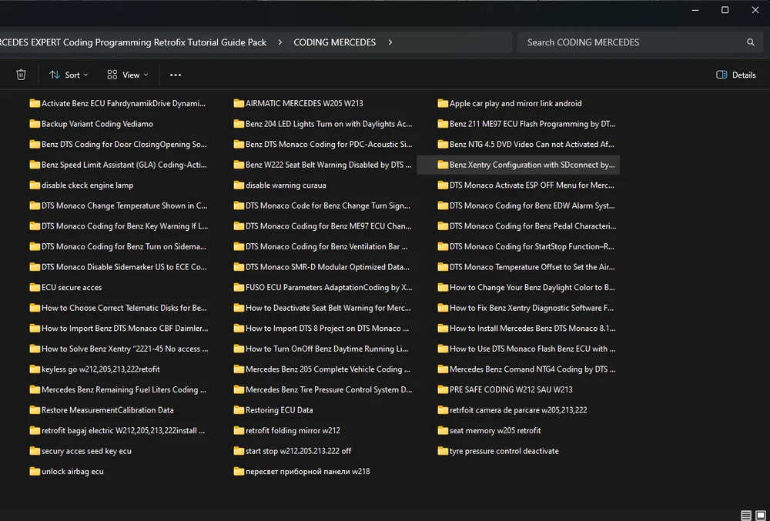This screenshot has width=770, height=521.
Task: Select the disable warning curaua folder
Action: click(x=286, y=185)
